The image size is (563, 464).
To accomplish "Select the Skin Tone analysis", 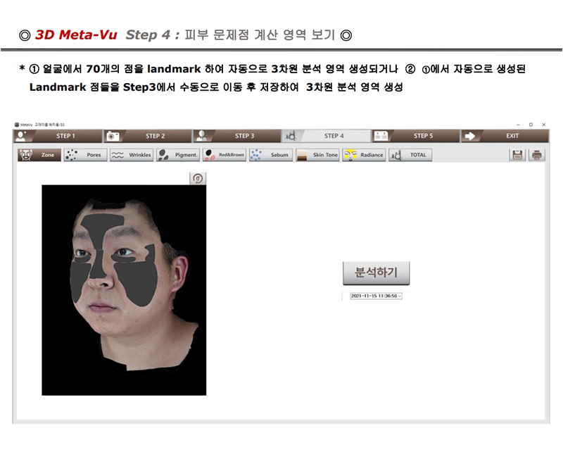I will pos(317,155).
